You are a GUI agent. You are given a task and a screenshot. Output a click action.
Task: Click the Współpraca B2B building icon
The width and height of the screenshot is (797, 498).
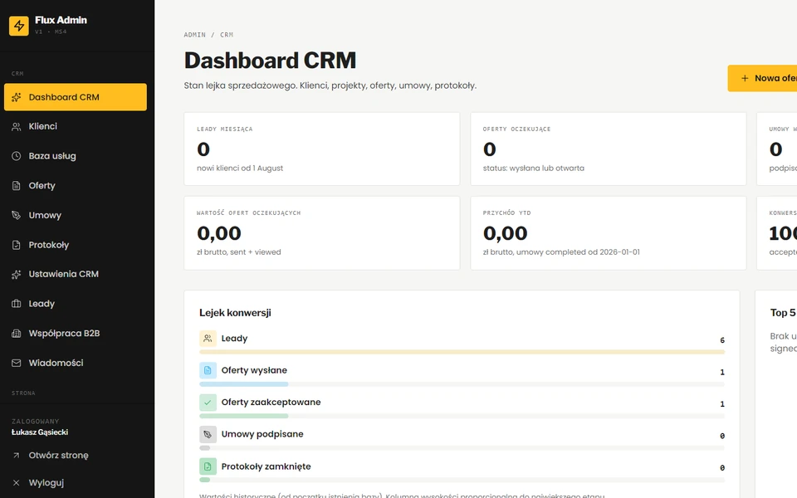coord(17,334)
